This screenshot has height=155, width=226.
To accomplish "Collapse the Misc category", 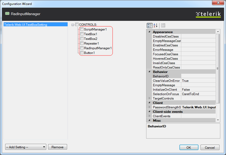I will click(149, 120).
